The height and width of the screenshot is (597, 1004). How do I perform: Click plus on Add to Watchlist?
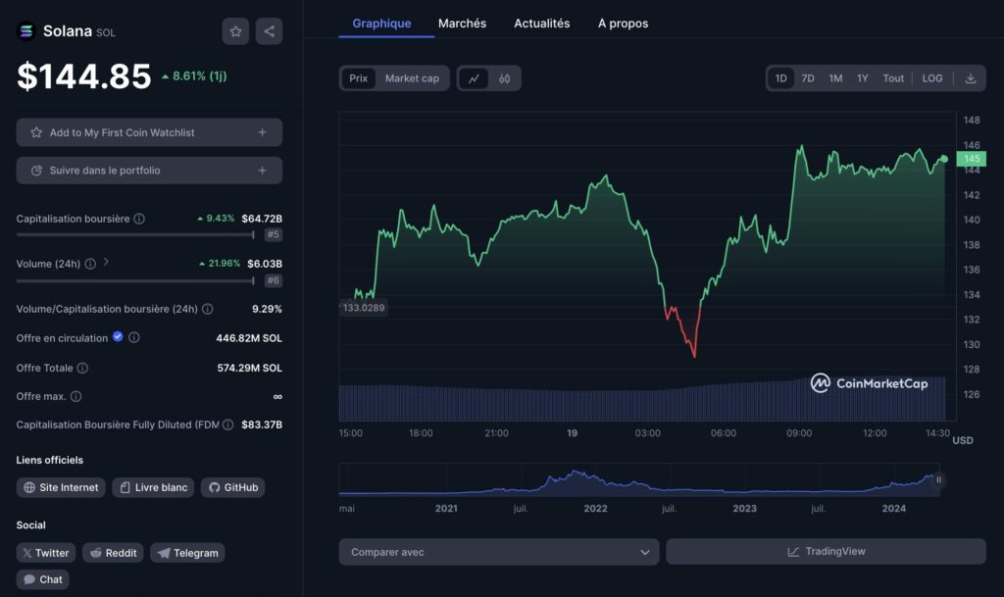(x=262, y=132)
